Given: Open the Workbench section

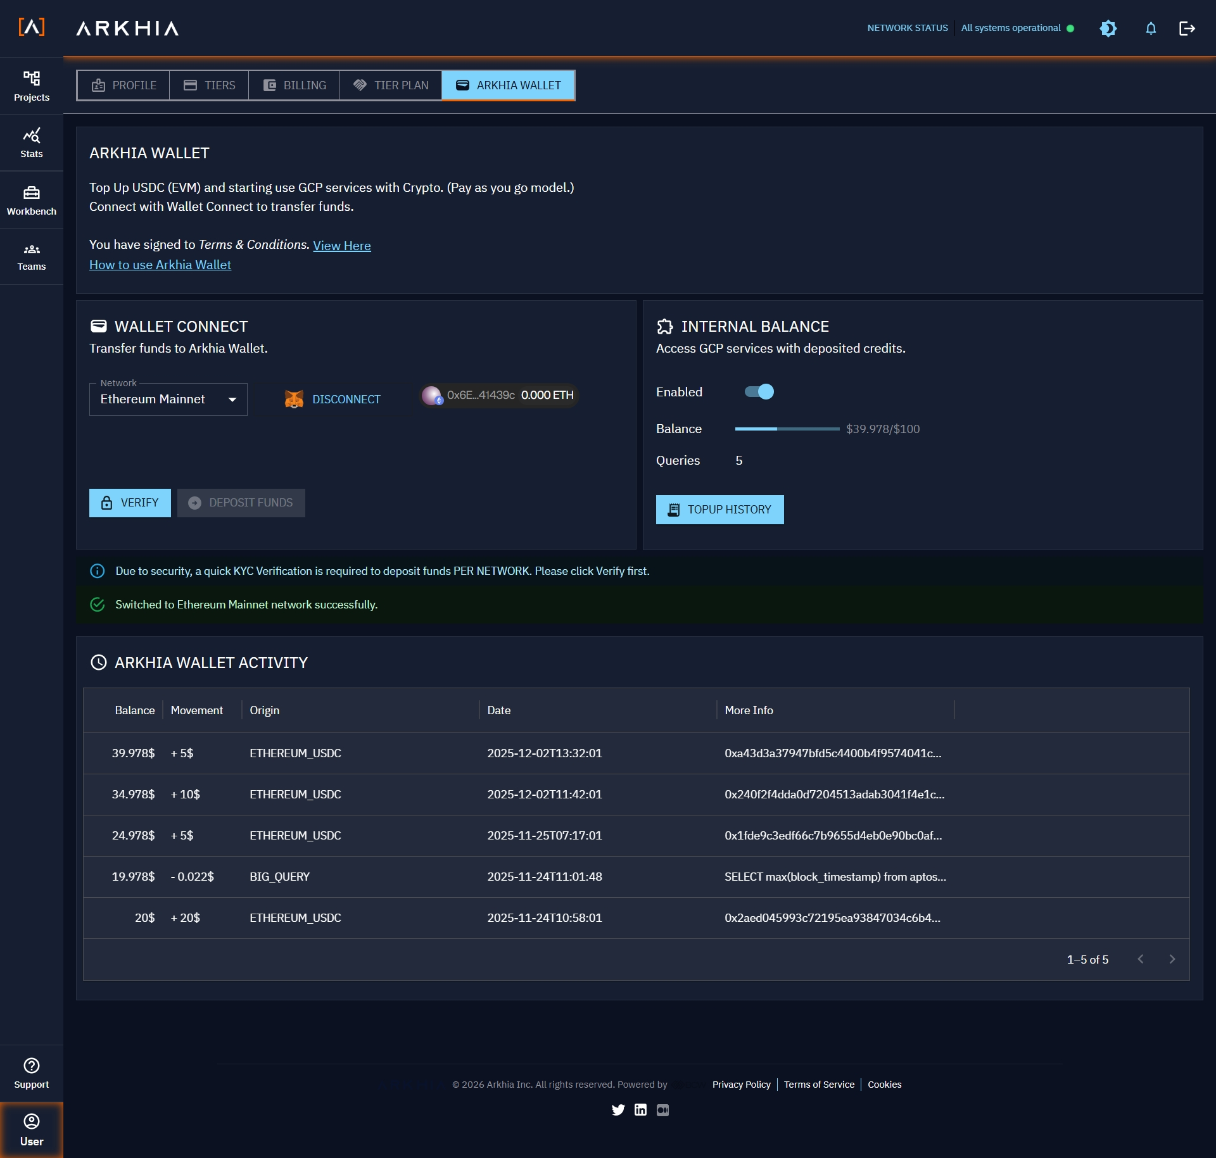Looking at the screenshot, I should [x=32, y=199].
